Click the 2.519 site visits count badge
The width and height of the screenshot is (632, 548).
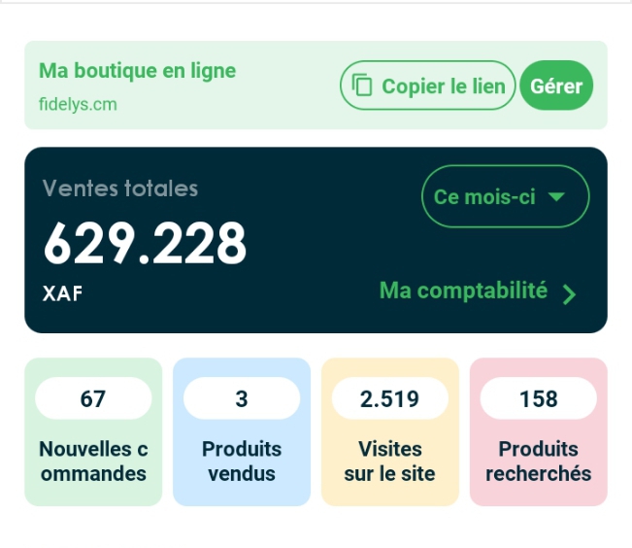pyautogui.click(x=390, y=398)
